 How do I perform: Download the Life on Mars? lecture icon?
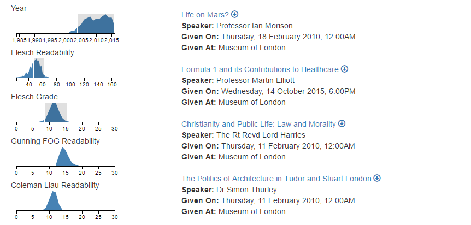[x=235, y=14]
